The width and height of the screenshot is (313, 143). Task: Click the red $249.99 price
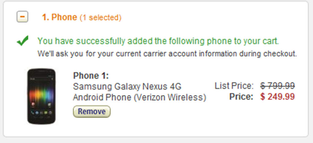tap(278, 97)
